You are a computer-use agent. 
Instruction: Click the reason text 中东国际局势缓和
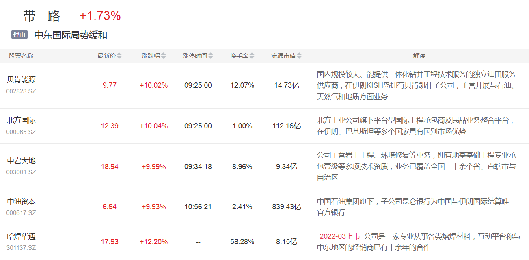coord(71,35)
